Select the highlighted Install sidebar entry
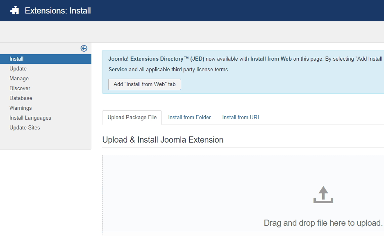384x236 pixels. (x=16, y=59)
